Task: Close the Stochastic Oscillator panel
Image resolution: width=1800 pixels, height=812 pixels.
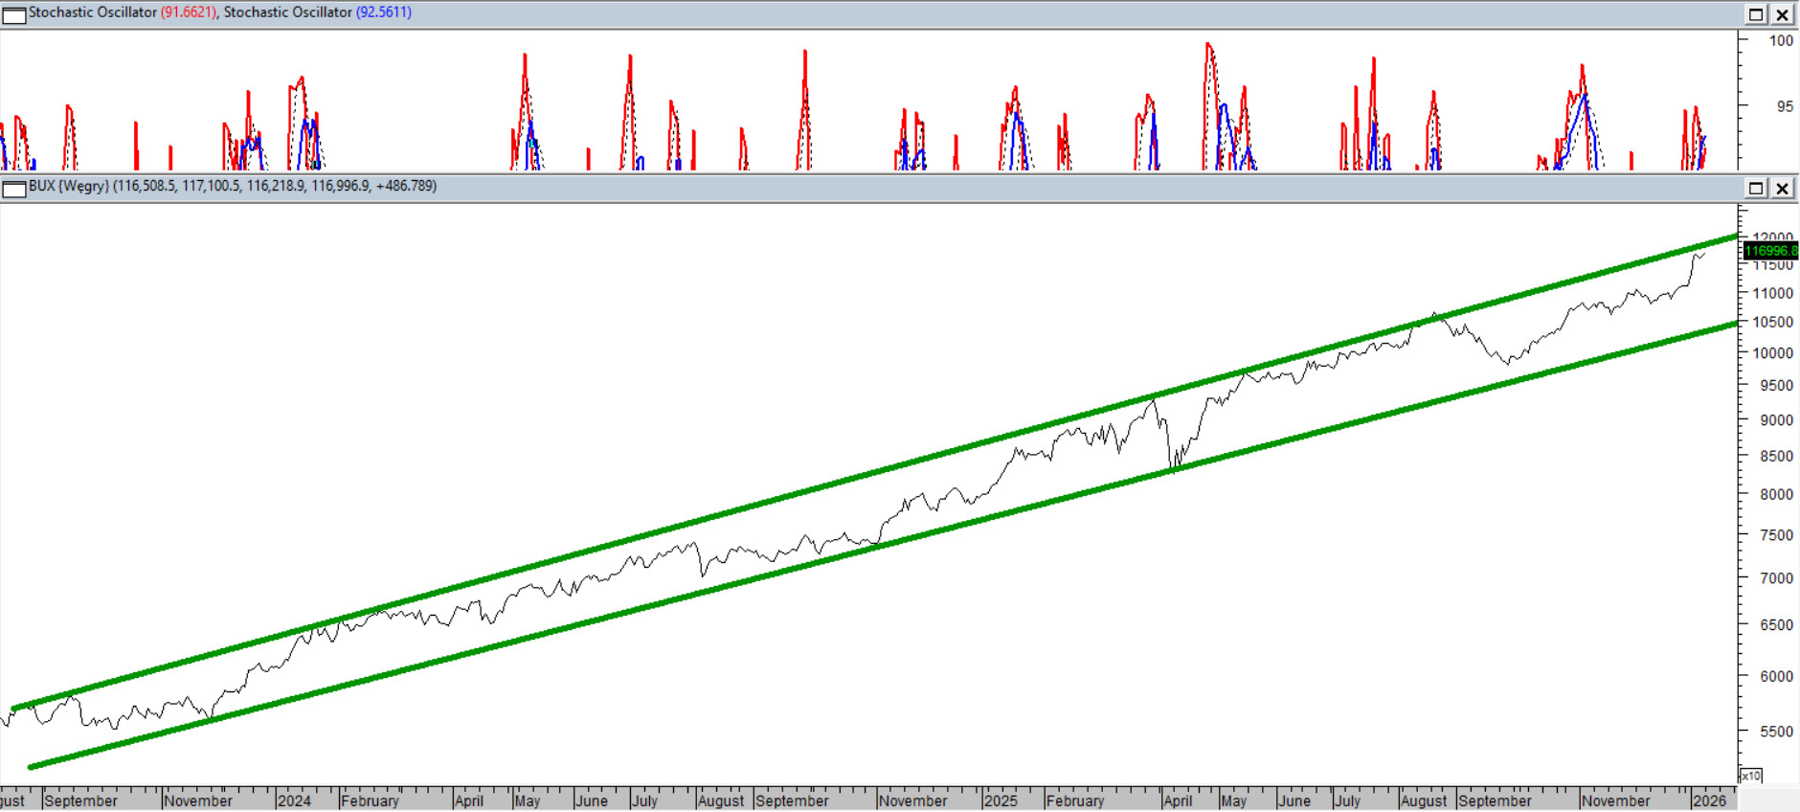Action: (x=1782, y=14)
